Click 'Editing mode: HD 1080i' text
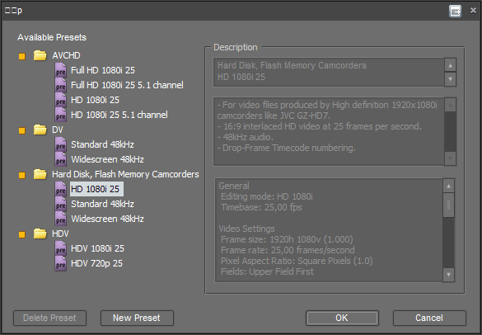This screenshot has height=335, width=482. [x=267, y=196]
